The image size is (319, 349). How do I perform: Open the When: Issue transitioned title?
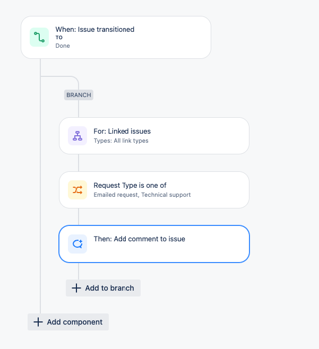click(x=95, y=29)
